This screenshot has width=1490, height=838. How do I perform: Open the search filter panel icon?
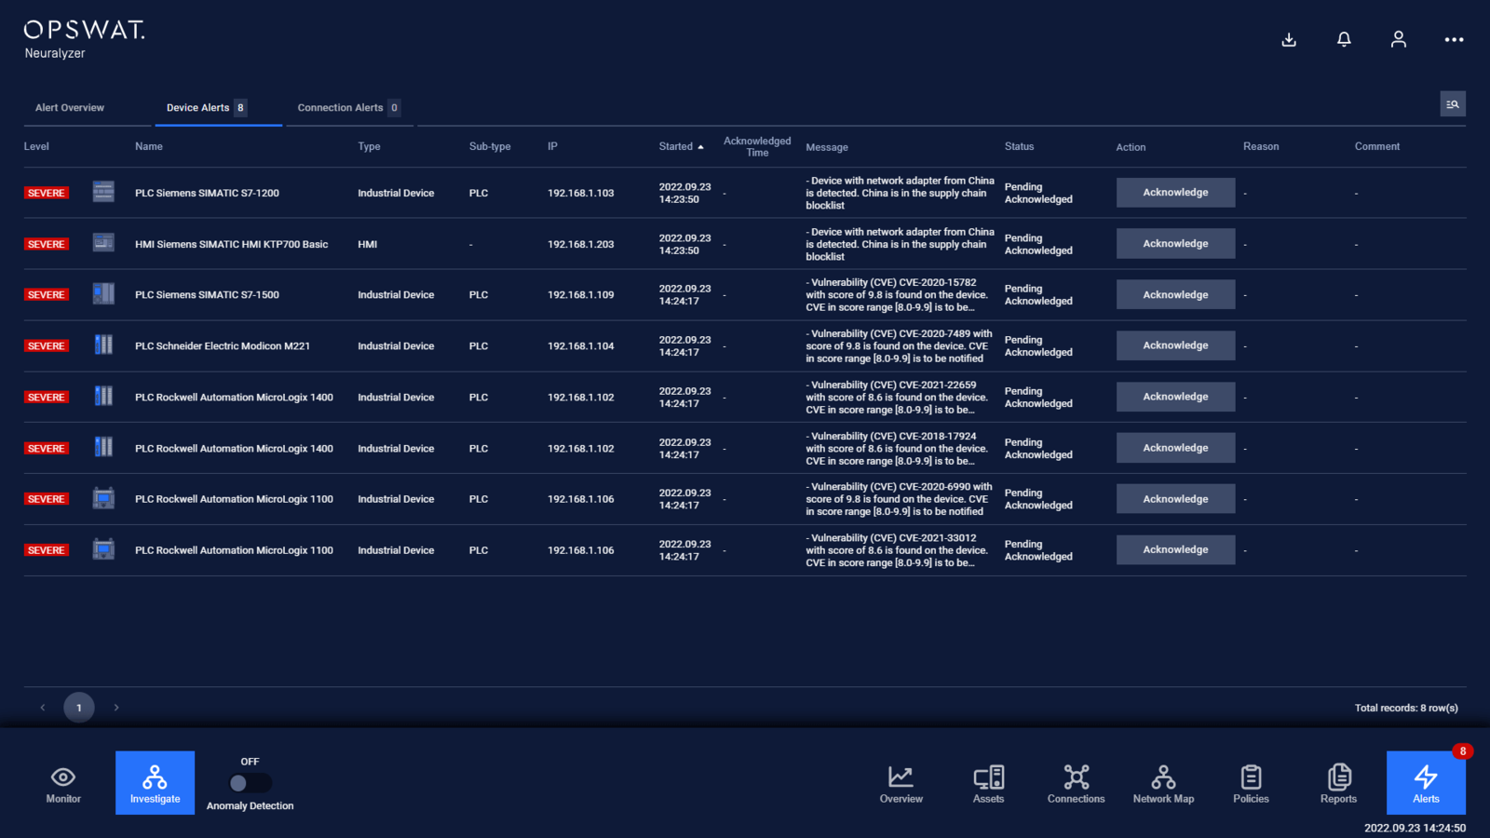(1452, 104)
